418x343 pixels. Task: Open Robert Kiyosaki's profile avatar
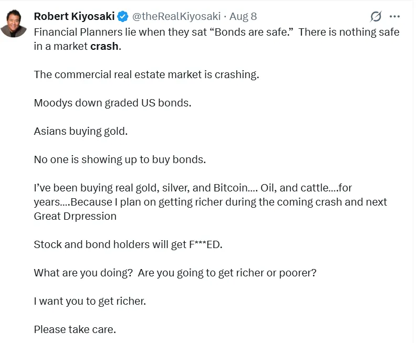(x=14, y=24)
